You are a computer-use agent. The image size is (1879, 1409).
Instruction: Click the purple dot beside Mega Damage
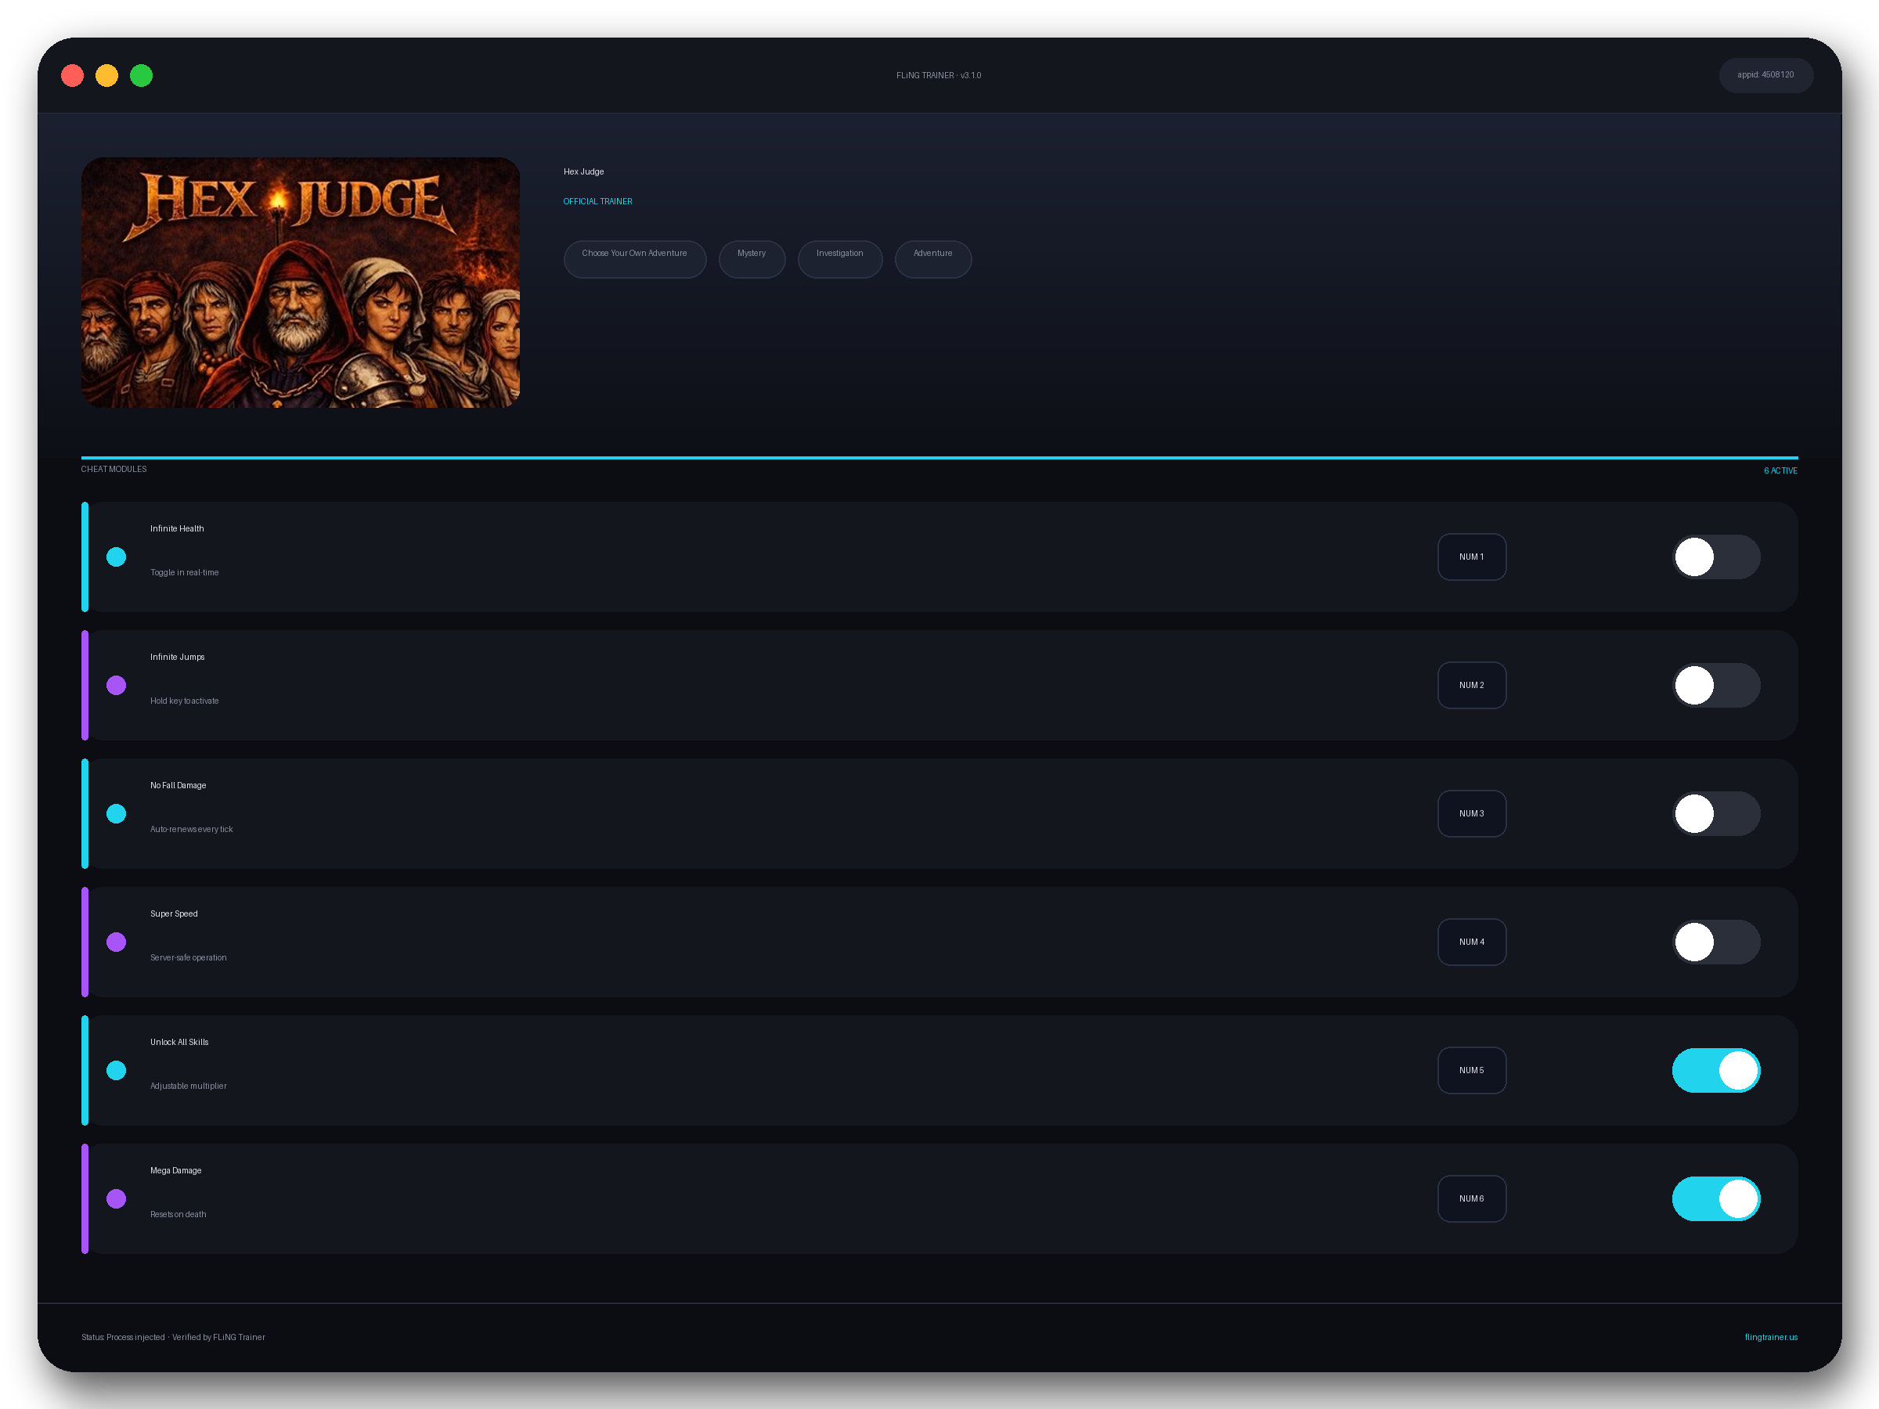[x=117, y=1198]
